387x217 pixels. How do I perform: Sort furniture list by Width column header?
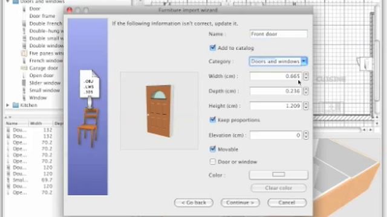(x=41, y=123)
